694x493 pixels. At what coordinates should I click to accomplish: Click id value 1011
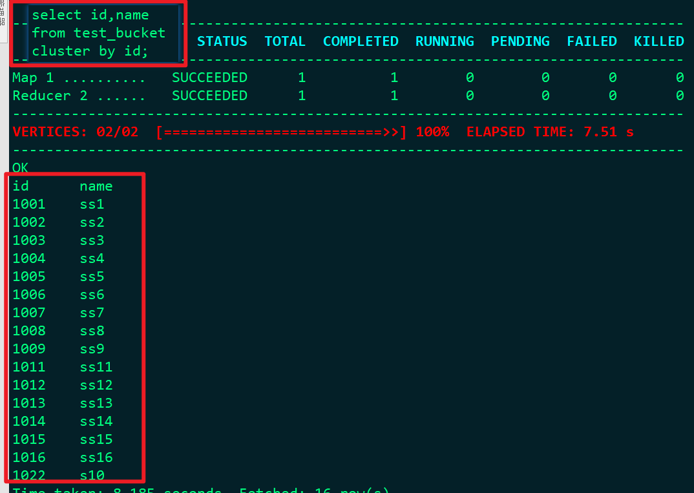pos(29,367)
